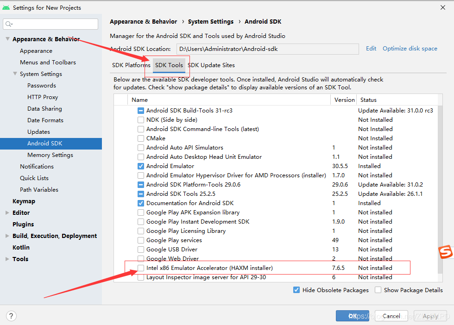Screen dimensions: 454x325
Task: Click the Version column header
Action: (344, 100)
